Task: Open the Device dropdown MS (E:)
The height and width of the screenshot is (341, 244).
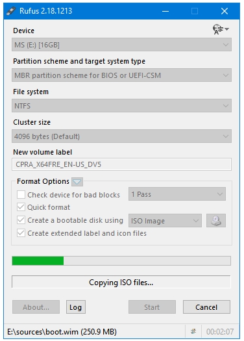Action: coord(121,45)
